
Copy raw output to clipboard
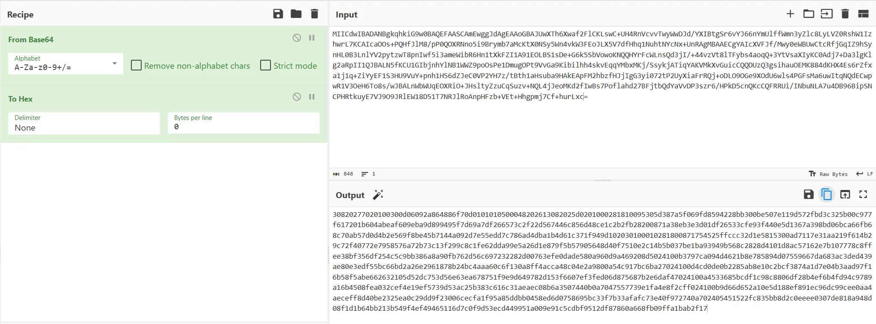pyautogui.click(x=827, y=195)
